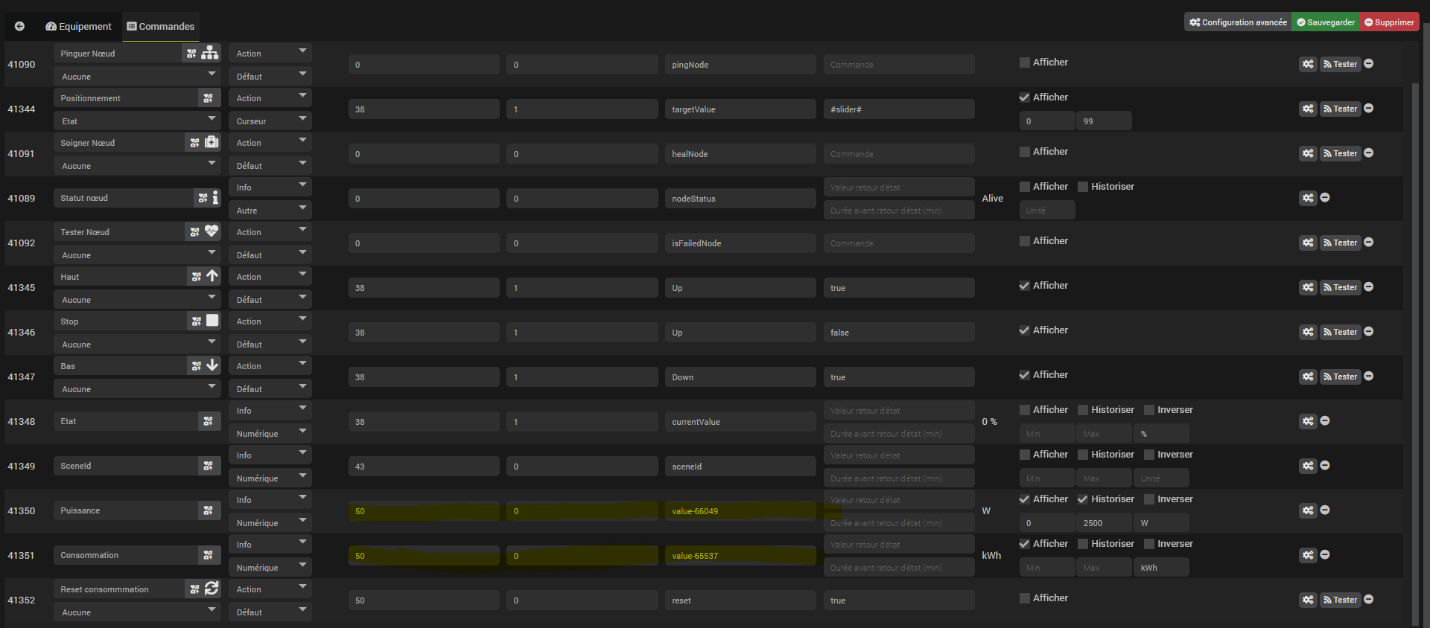Check Inverser for the Etat command
Viewport: 1430px width, 628px height.
(x=1149, y=410)
